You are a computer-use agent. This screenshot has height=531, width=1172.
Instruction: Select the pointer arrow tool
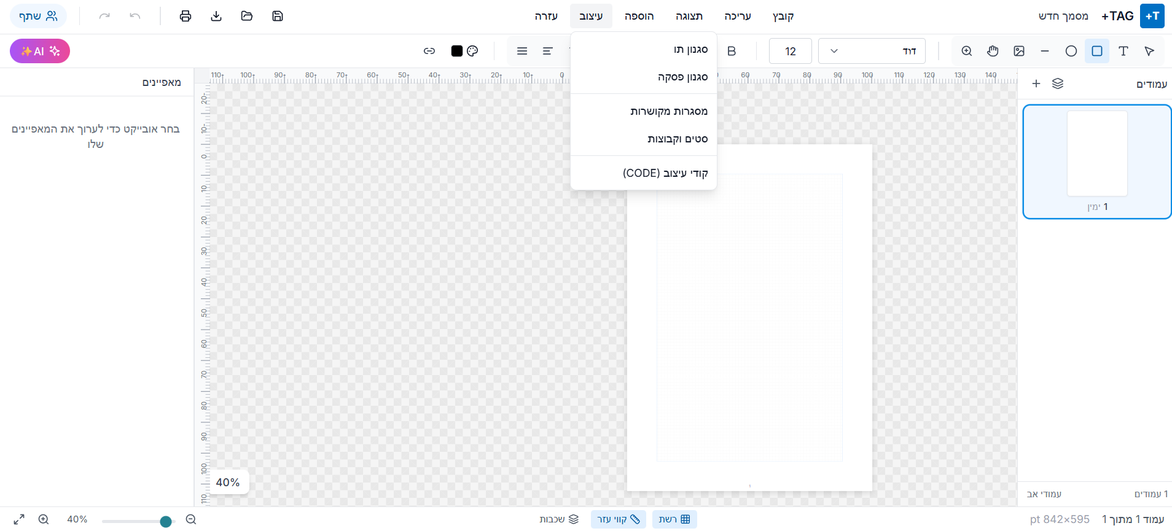point(1149,51)
